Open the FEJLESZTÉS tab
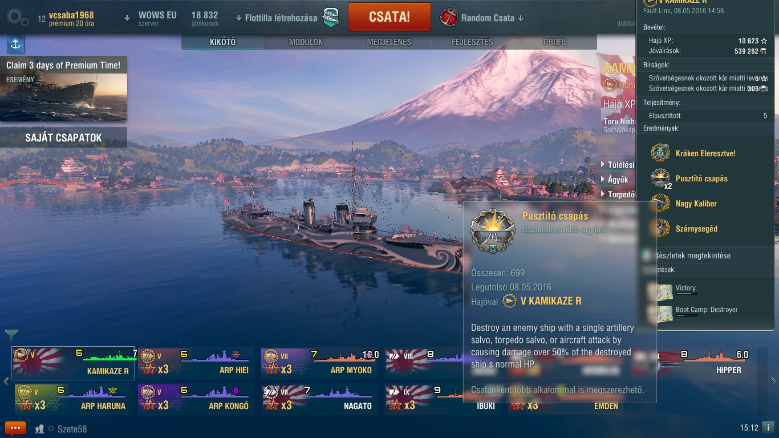This screenshot has width=779, height=438. pyautogui.click(x=472, y=42)
